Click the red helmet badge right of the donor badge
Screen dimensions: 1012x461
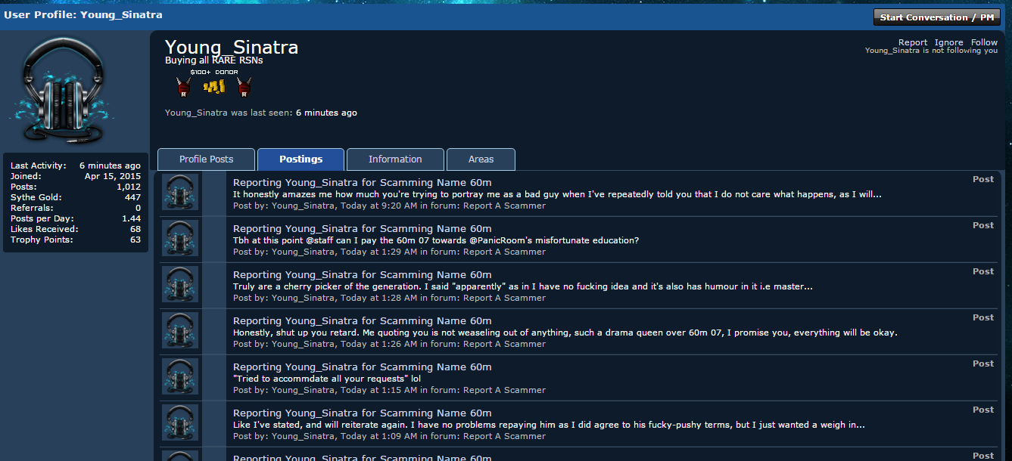tap(244, 87)
